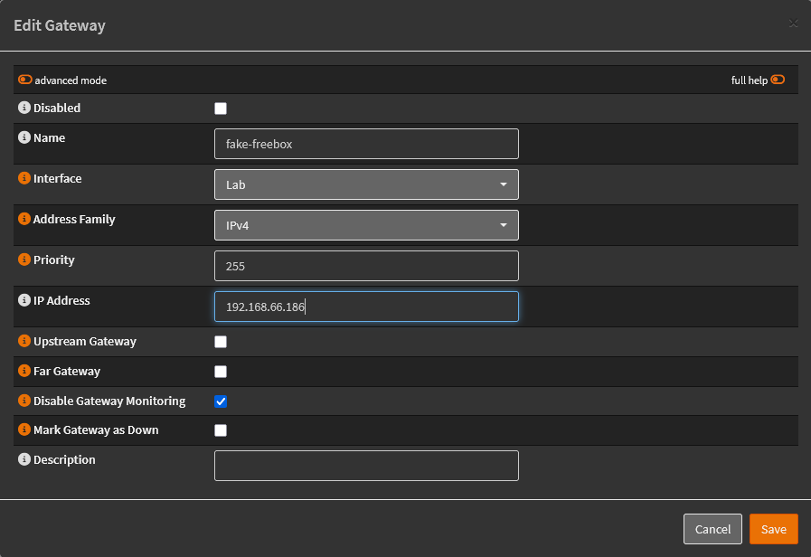Click the info icon beside IP Address
811x557 pixels.
[x=24, y=301]
